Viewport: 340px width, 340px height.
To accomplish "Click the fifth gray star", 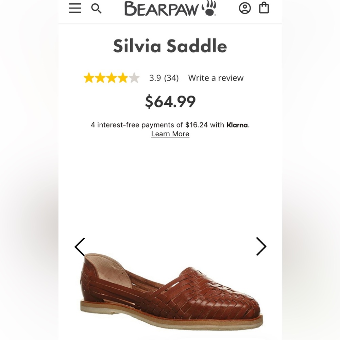I will [x=134, y=78].
